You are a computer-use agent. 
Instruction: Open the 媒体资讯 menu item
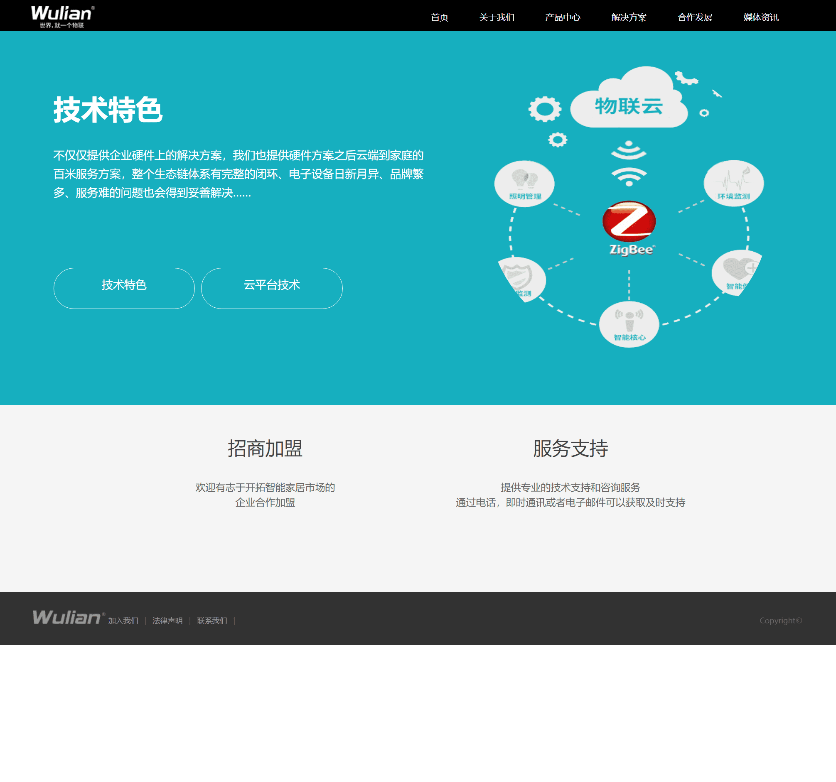click(x=761, y=17)
